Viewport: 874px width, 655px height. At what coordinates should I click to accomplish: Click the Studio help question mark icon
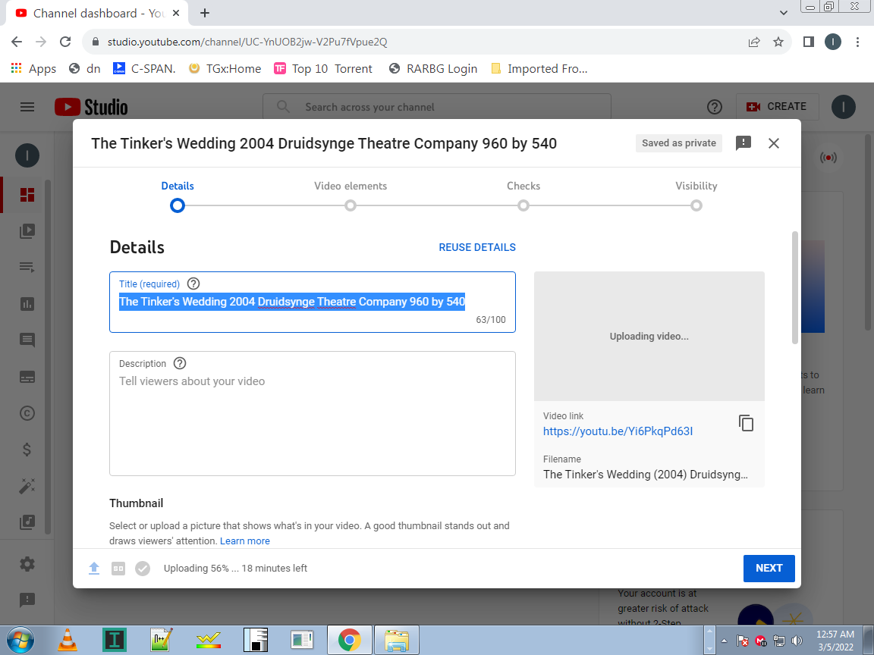point(715,107)
